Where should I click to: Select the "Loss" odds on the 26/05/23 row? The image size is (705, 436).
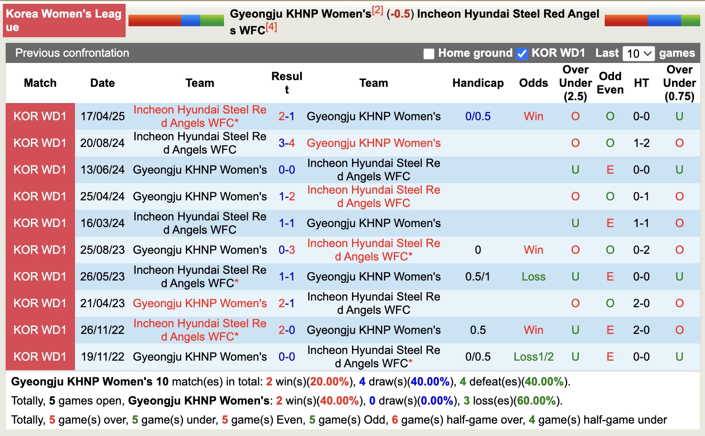tap(534, 276)
